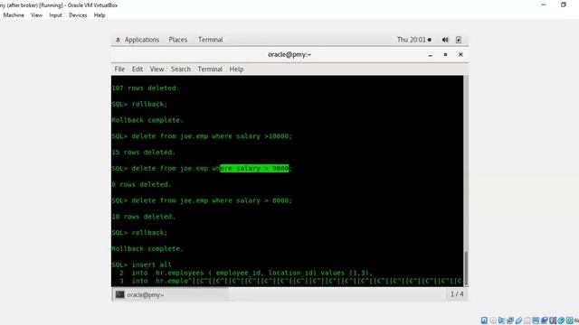Click the terminal icon in bottom taskbar

click(x=120, y=295)
